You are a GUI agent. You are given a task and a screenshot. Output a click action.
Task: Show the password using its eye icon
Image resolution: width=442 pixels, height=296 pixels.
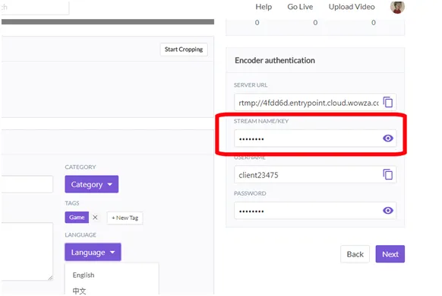[388, 211]
